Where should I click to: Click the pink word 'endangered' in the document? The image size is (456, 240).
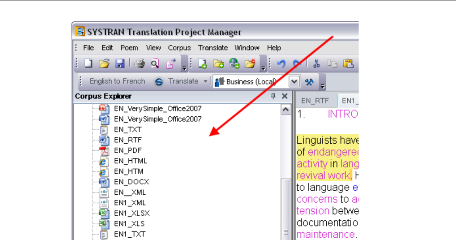(333, 152)
